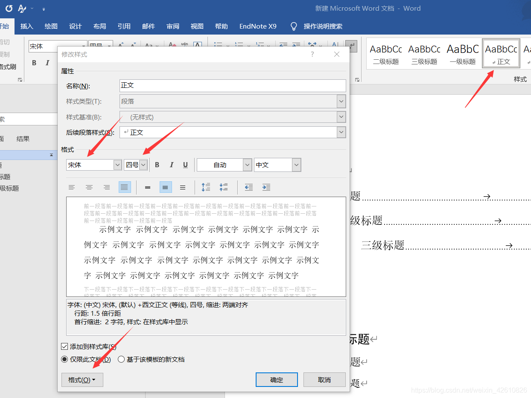Select 仅限此文档 radio button
Image resolution: width=531 pixels, height=398 pixels.
pyautogui.click(x=65, y=359)
